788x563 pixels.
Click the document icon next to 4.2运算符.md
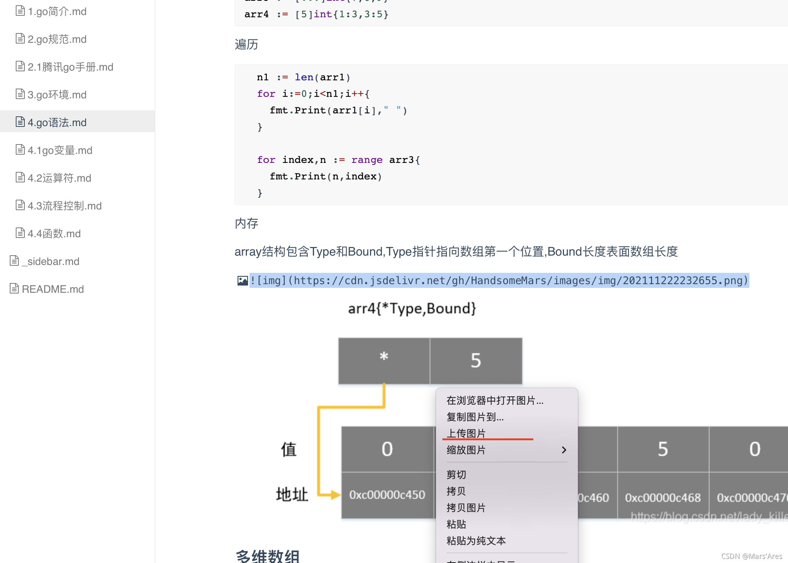coord(20,177)
